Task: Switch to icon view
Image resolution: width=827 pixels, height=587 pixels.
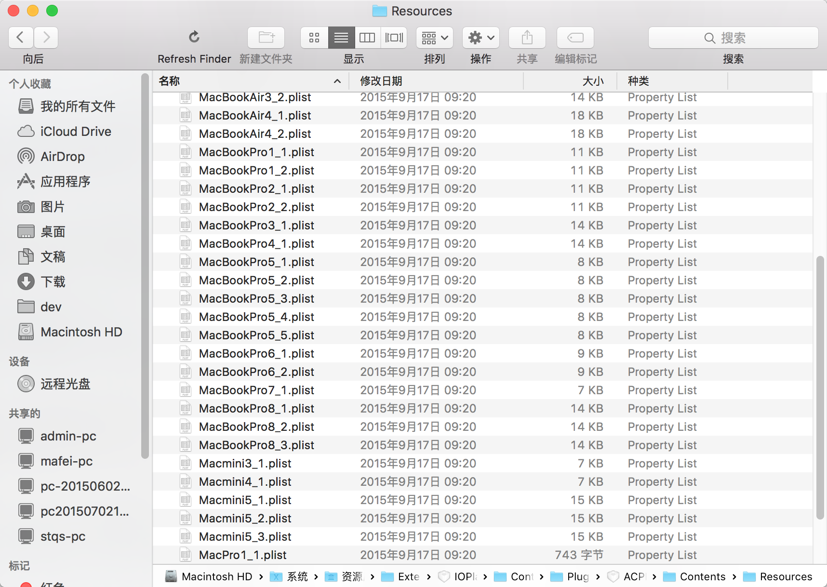Action: click(314, 38)
